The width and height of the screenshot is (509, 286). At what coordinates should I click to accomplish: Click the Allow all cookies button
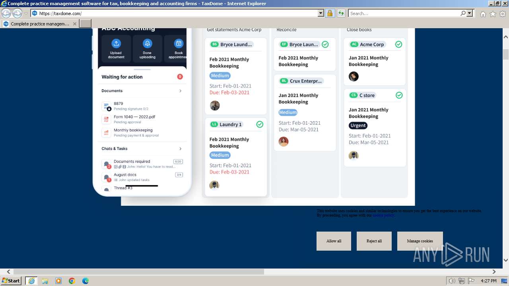[334, 241]
